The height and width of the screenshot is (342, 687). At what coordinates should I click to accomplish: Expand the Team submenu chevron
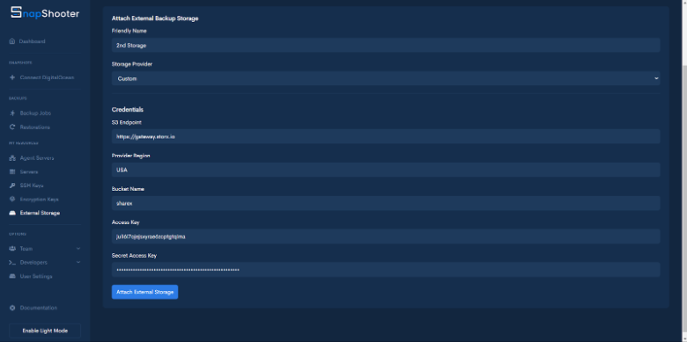78,249
